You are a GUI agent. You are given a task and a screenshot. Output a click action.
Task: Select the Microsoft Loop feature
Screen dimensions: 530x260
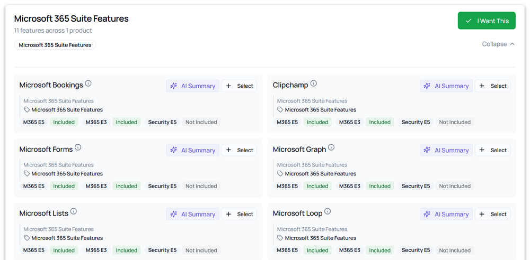[492, 214]
